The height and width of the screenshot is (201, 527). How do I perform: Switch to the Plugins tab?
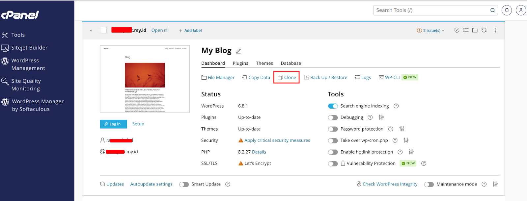point(240,63)
